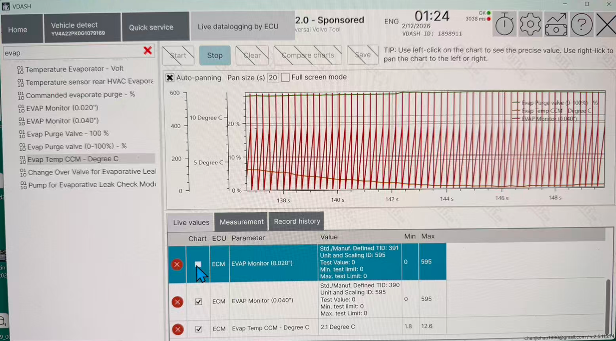
Task: Open the stopwatch timer icon
Action: [504, 25]
